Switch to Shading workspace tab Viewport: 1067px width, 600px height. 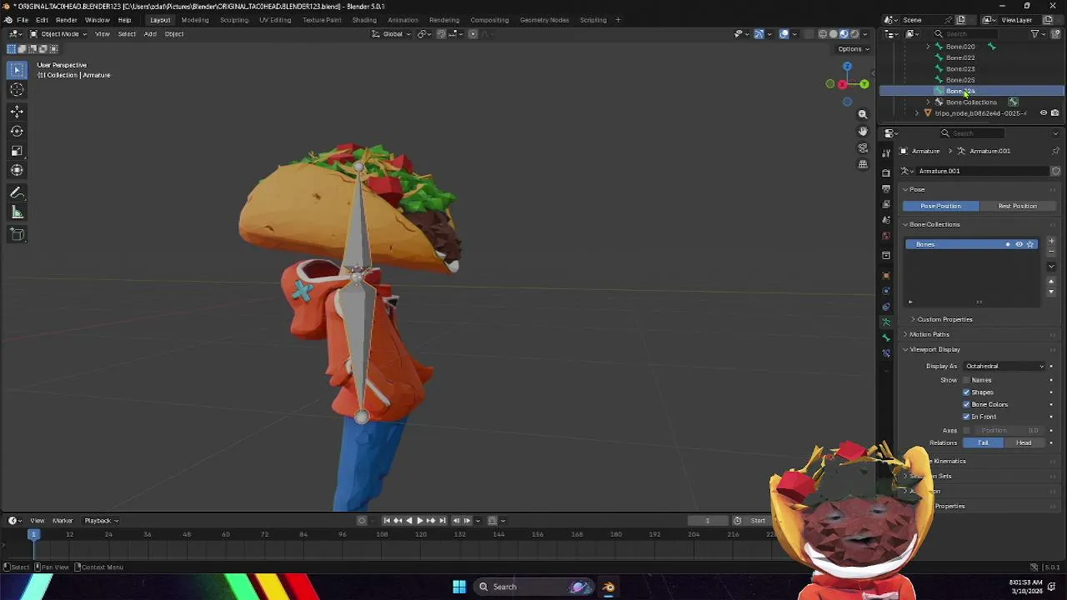364,20
